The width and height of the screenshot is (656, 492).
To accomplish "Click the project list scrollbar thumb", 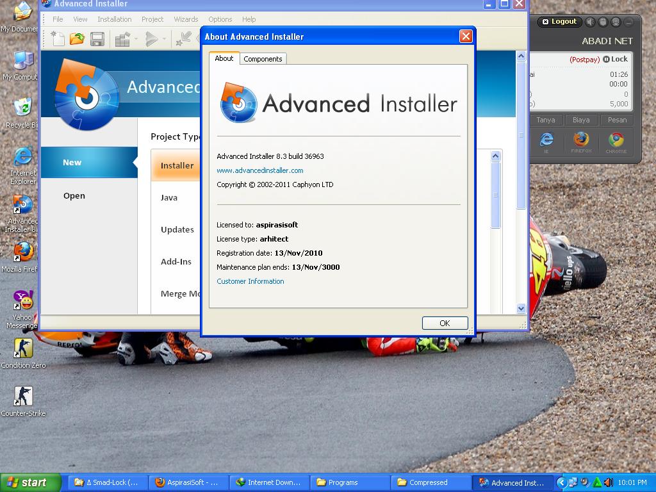I will (x=495, y=195).
